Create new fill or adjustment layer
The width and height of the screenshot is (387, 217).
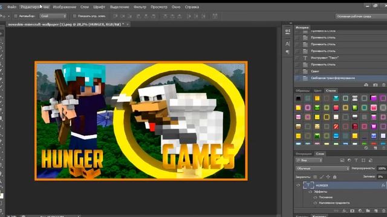[360, 211]
